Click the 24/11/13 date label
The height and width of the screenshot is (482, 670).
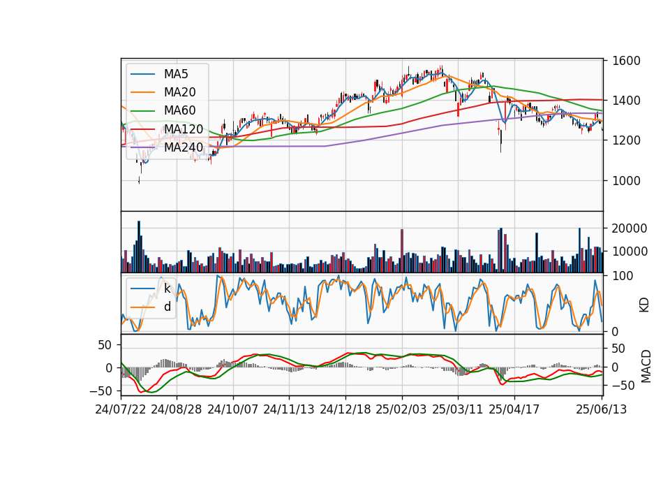[289, 409]
